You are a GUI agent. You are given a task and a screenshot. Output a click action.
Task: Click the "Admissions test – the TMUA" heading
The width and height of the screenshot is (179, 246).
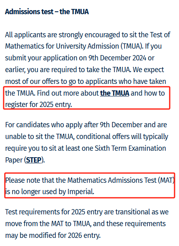(x=47, y=12)
